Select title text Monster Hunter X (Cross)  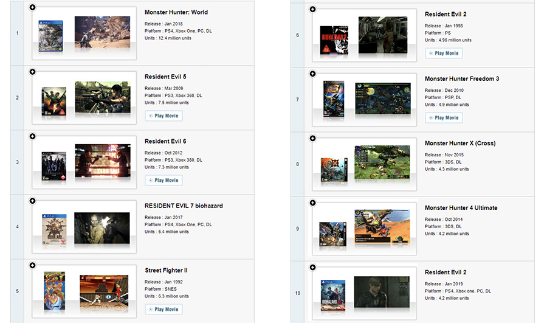tap(460, 144)
